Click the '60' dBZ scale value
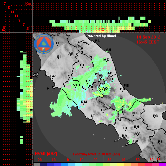This screenshot has height=166, width=166. coord(151,160)
